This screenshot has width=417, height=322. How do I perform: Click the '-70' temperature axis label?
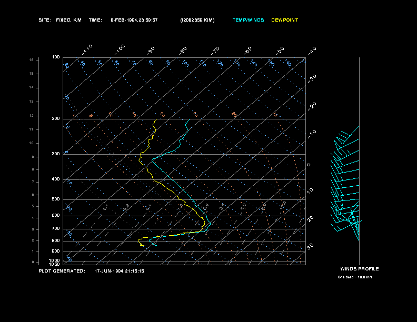[215, 51]
